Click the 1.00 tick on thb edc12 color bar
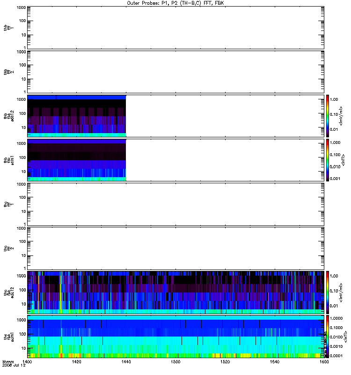 pos(334,99)
